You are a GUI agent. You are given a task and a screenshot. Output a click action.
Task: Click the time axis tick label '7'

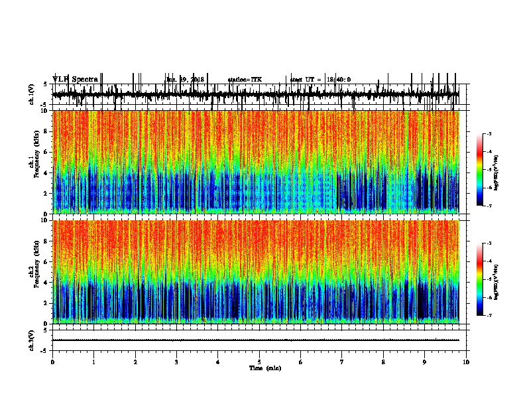342,362
